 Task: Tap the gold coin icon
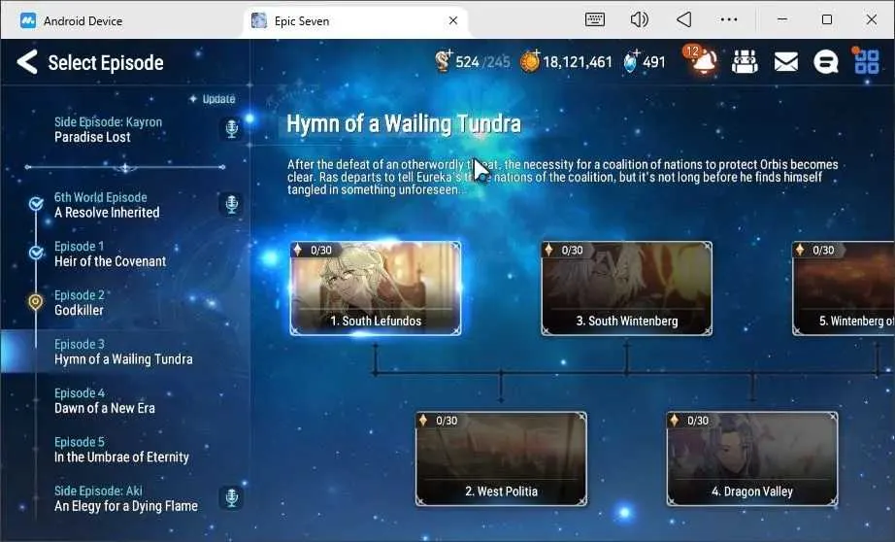[530, 61]
